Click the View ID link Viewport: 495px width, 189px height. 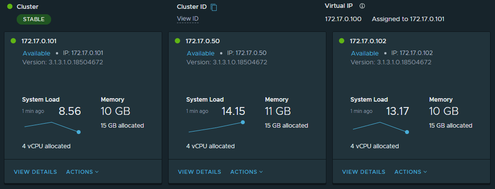tap(187, 19)
